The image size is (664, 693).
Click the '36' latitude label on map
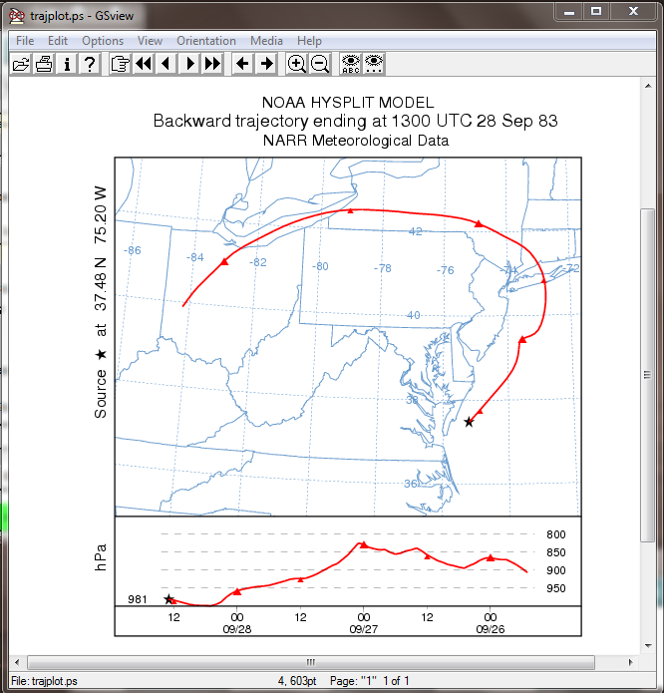click(x=411, y=484)
